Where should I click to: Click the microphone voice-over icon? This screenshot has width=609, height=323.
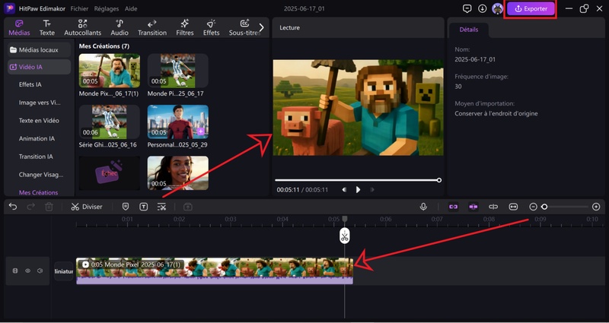[x=423, y=207]
